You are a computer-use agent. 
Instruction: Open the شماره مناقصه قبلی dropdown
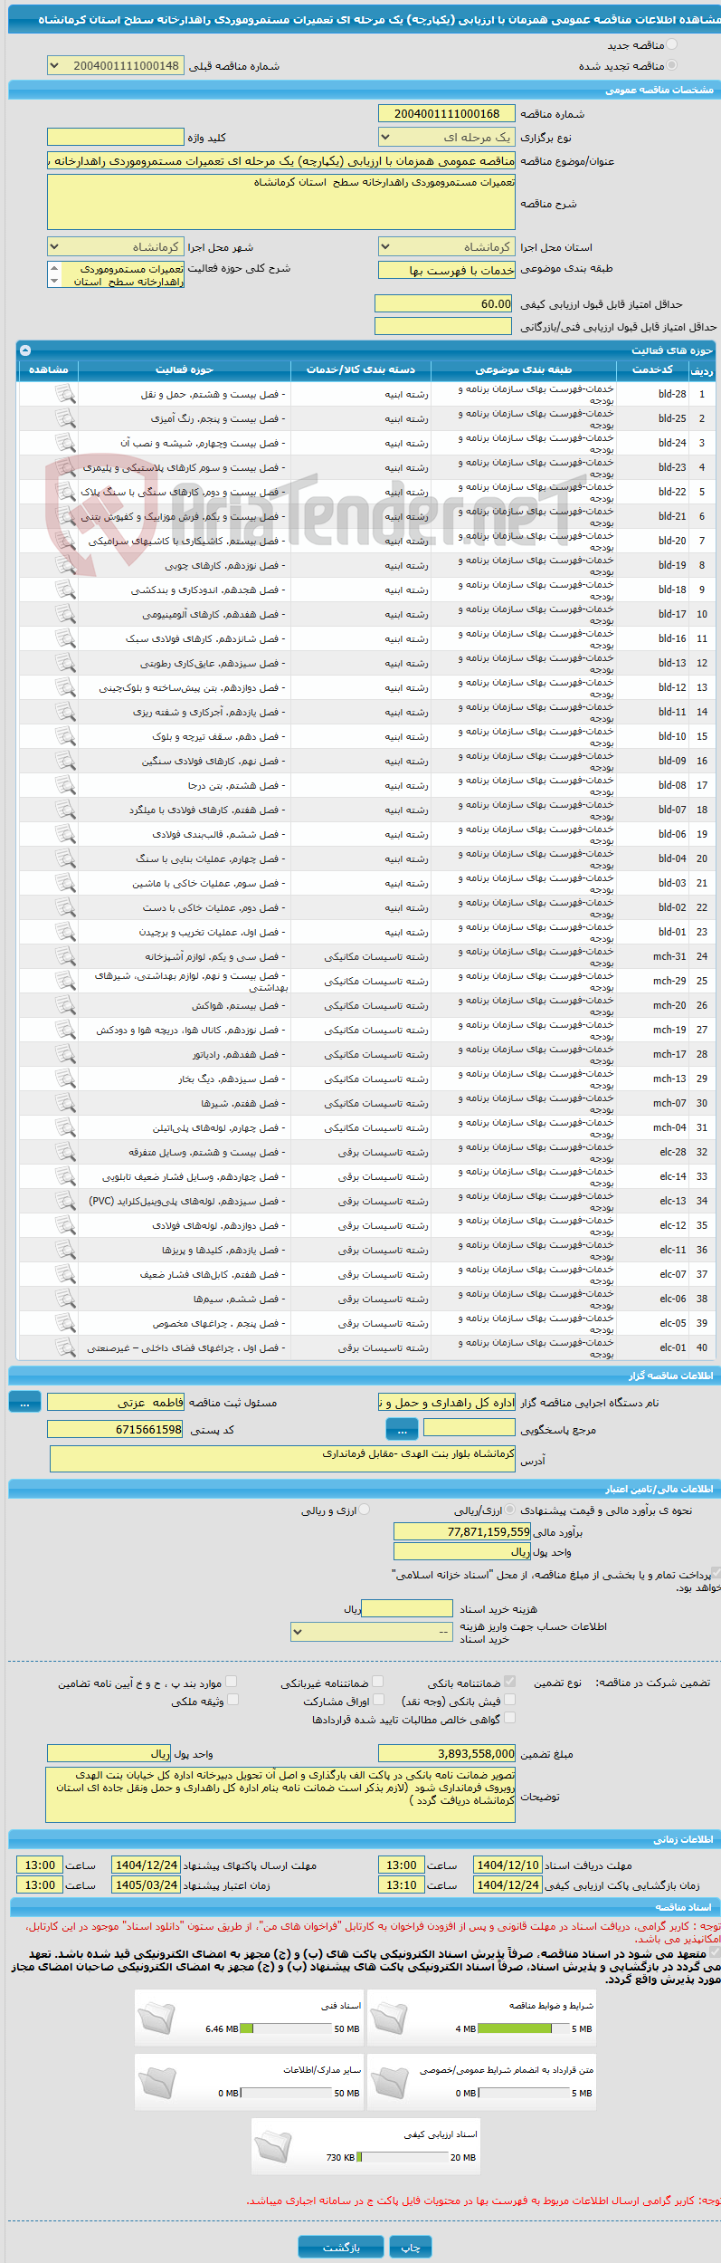(115, 66)
